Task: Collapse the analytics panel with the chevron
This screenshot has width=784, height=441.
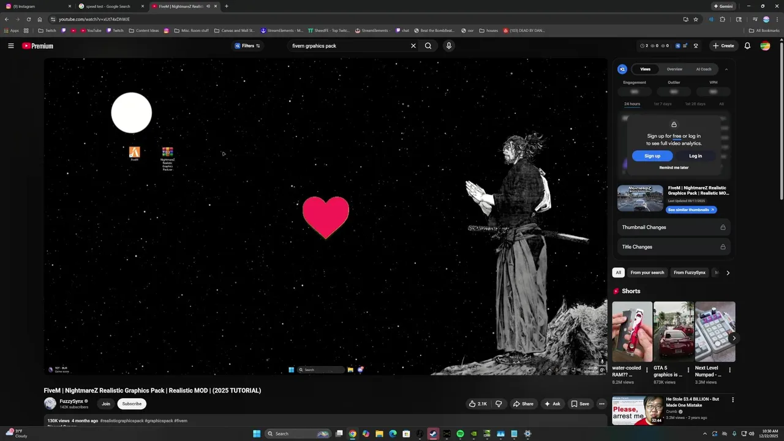Action: (726, 69)
